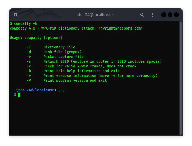The height and width of the screenshot is (146, 192).
Task: Minimize the terminal window
Action: (164, 15)
